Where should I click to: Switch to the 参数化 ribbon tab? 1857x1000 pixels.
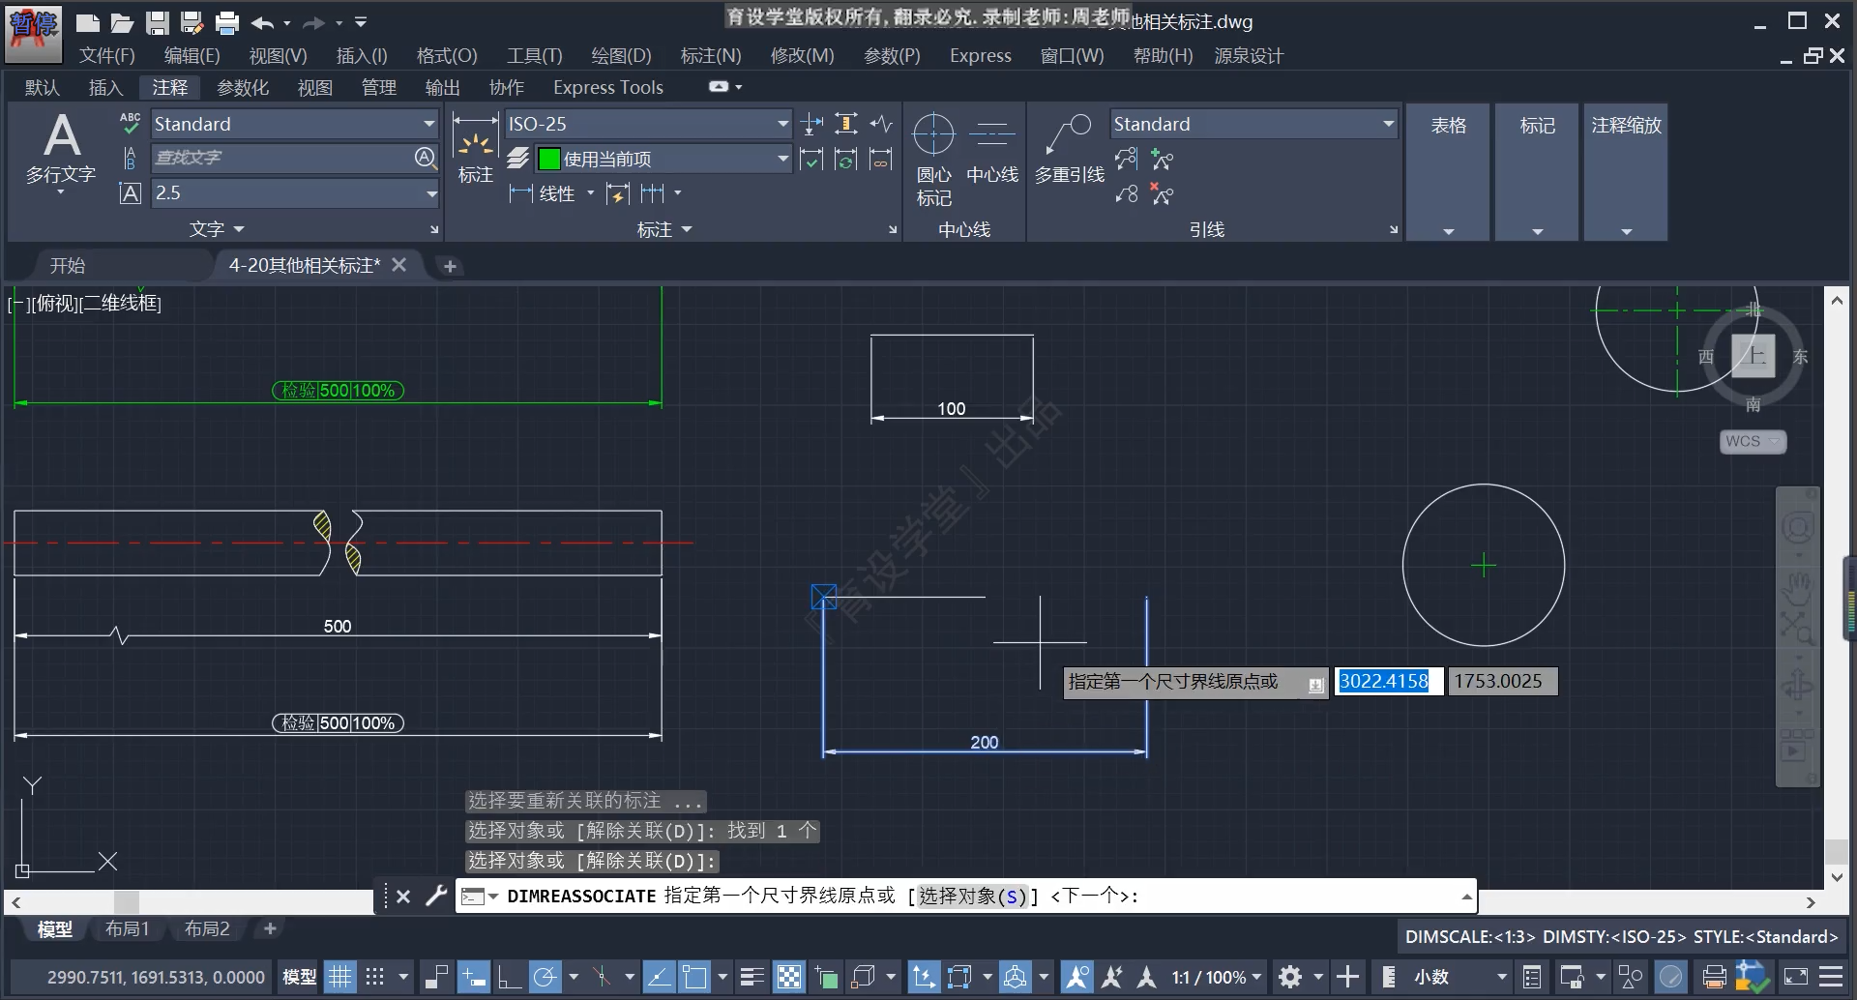point(243,88)
